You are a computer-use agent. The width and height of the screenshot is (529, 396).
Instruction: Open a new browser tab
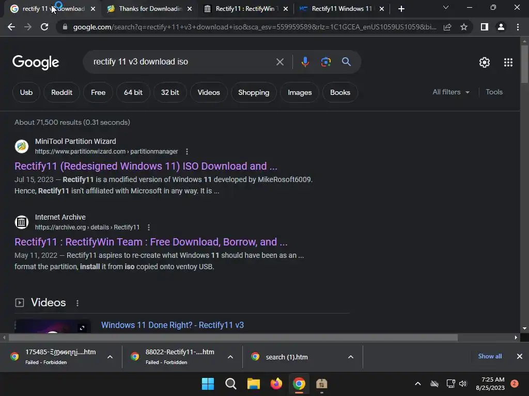[x=401, y=9]
